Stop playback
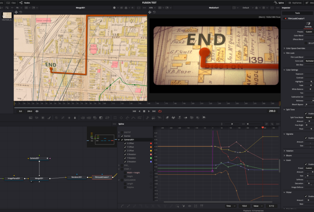The width and height of the screenshot is (314, 212). (x=144, y=111)
